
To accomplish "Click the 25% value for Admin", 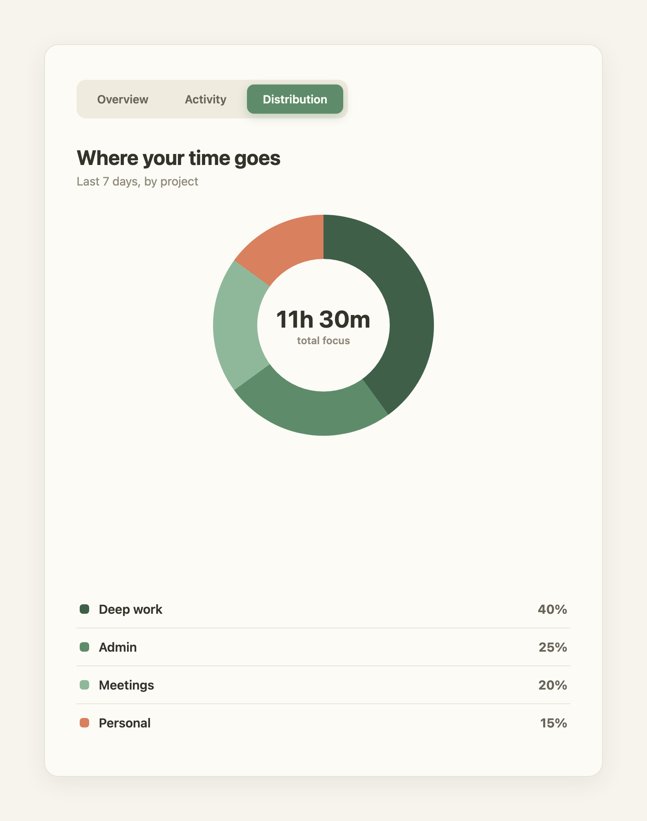I will [553, 647].
